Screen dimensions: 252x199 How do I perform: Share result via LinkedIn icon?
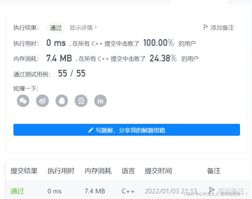[100, 101]
